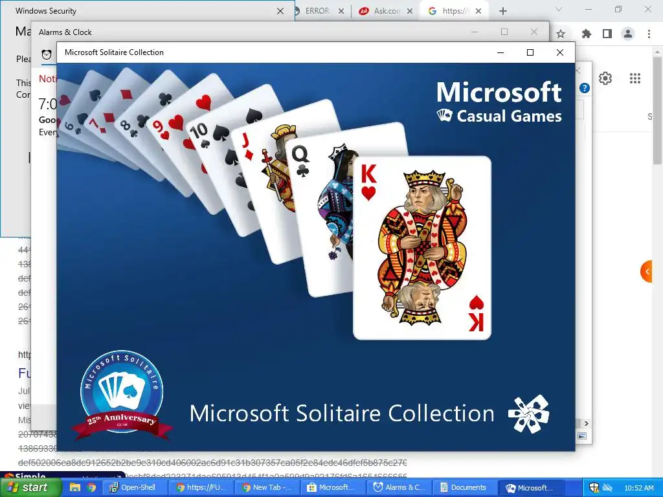Open a new Chrome tab
Screen dimensions: 663x497
(x=502, y=11)
